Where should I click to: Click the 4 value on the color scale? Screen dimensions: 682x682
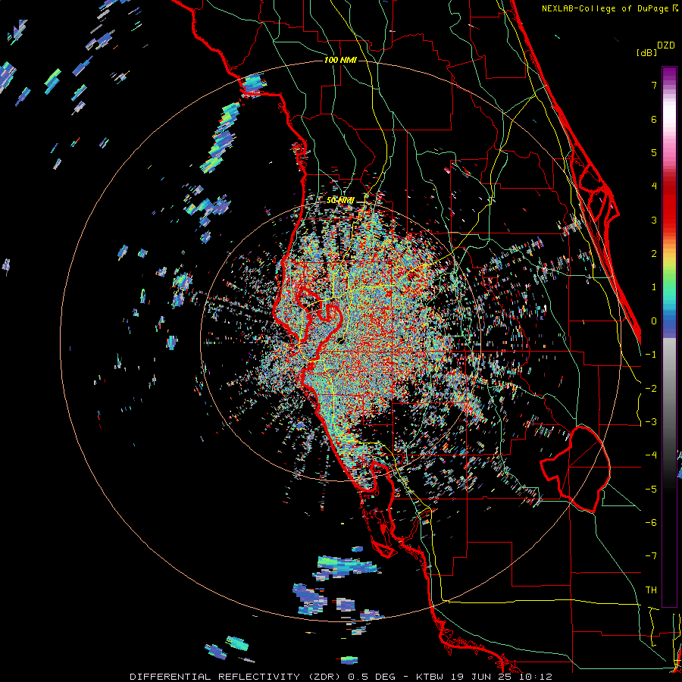(654, 186)
